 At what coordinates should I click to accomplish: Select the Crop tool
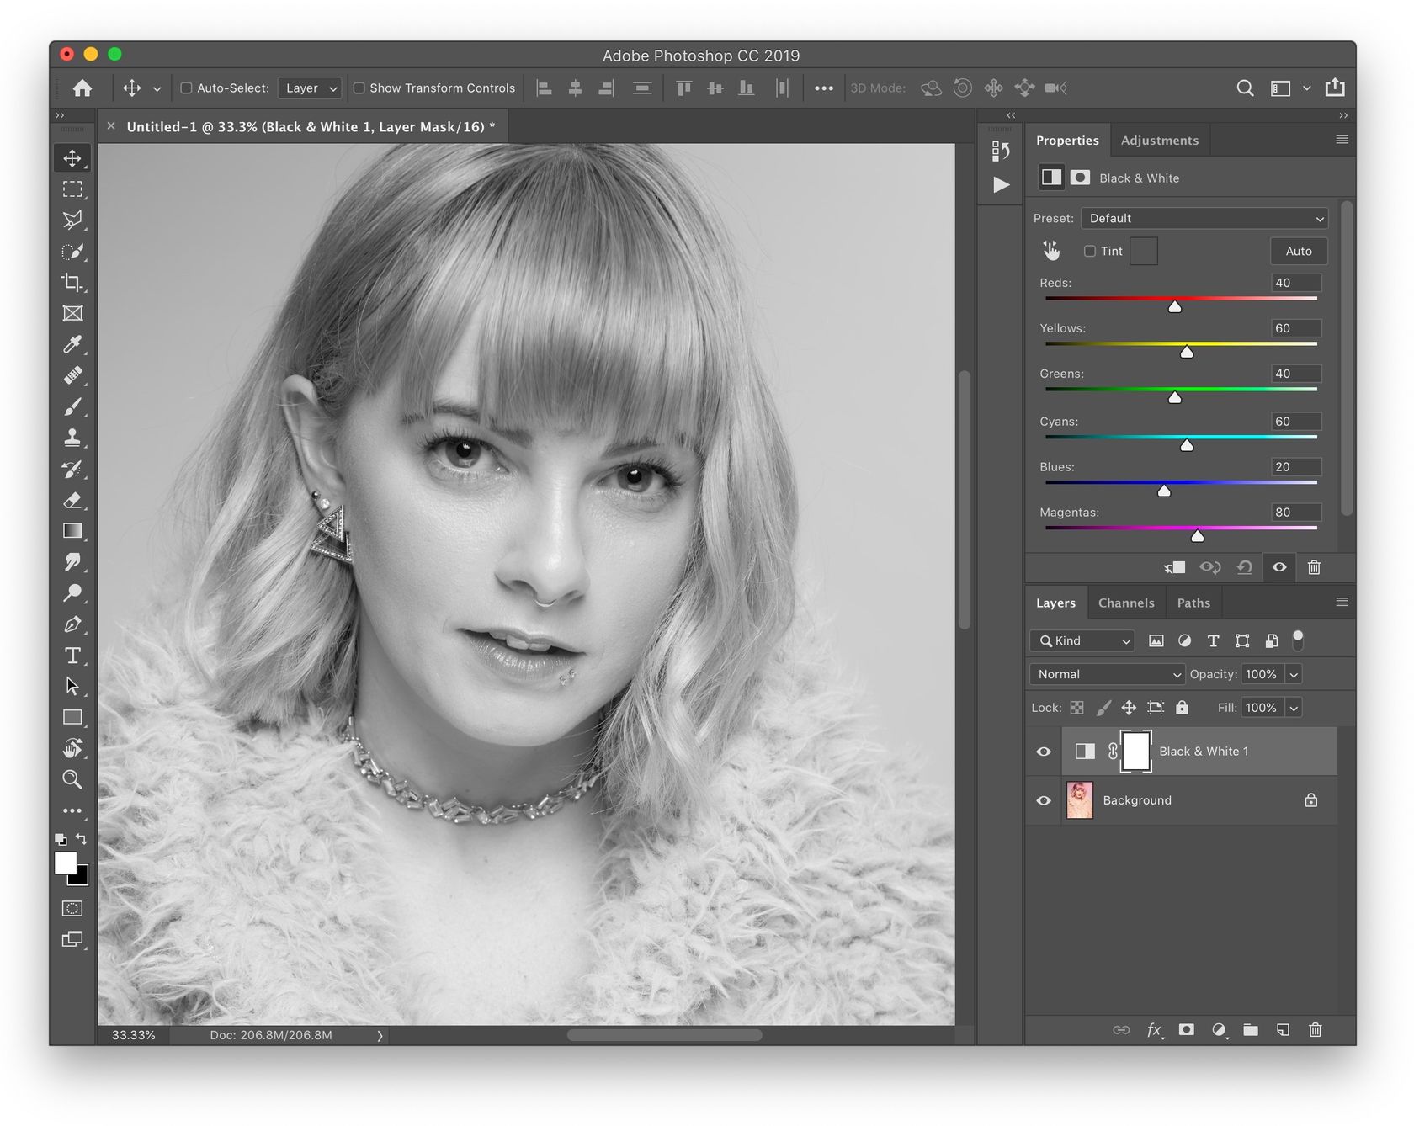72,283
